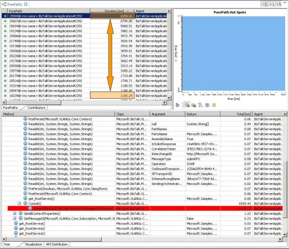Image resolution: width=289 pixels, height=249 pixels.
Task: Click the duration value 3313.14
Action: [x=126, y=66]
